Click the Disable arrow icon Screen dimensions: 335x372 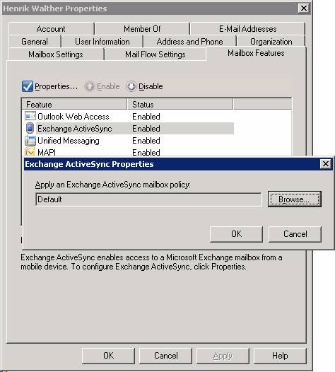131,86
